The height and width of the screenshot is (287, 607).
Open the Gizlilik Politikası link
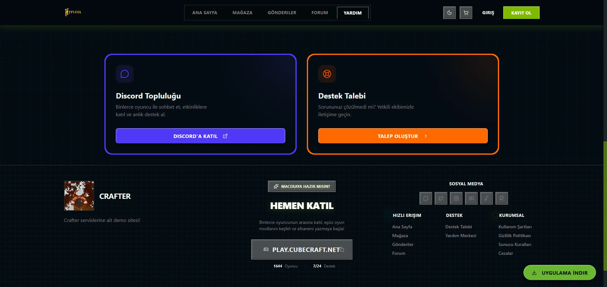515,236
